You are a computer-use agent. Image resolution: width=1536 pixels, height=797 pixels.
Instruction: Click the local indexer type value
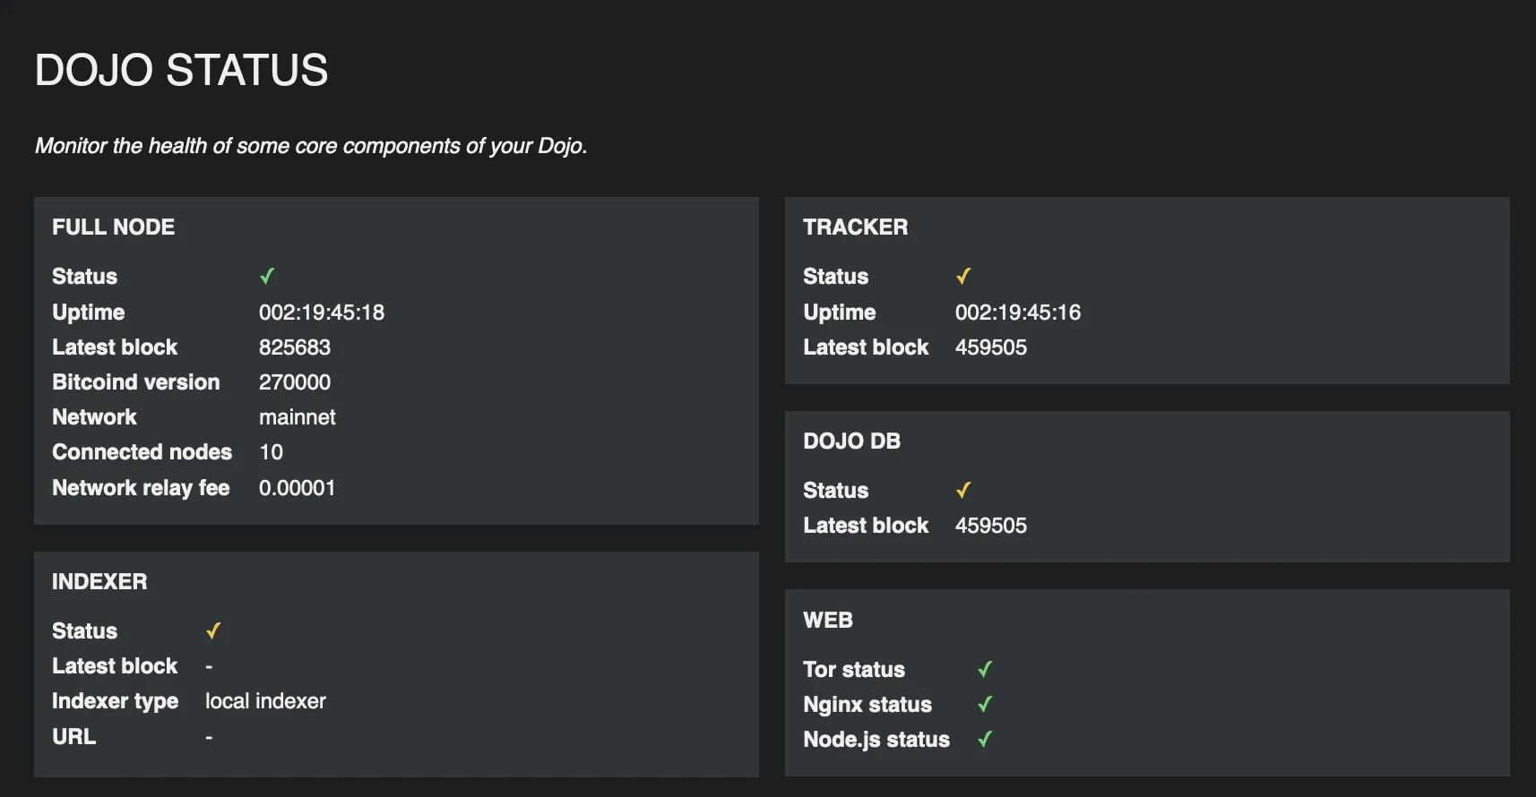pos(265,701)
